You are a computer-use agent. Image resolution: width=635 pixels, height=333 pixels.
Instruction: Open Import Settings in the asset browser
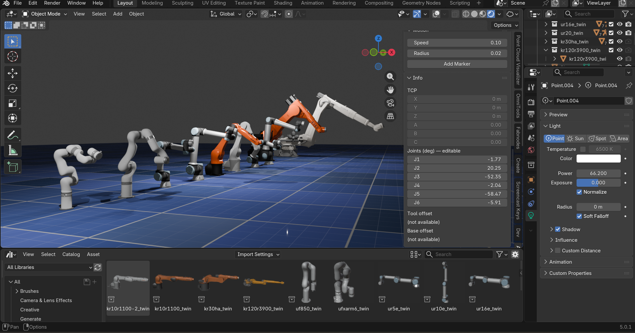[257, 254]
